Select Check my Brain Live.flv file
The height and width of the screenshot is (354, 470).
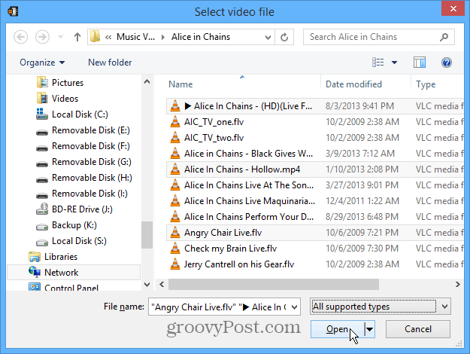coord(315,249)
